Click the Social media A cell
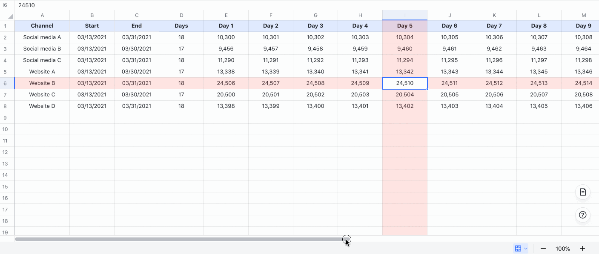 coord(42,37)
